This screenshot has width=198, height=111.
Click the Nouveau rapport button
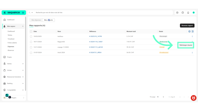click(x=187, y=26)
